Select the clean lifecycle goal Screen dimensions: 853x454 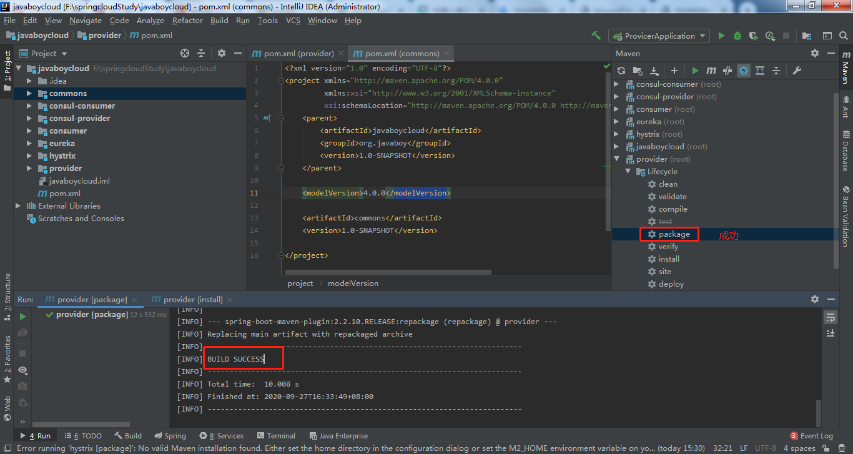click(668, 184)
